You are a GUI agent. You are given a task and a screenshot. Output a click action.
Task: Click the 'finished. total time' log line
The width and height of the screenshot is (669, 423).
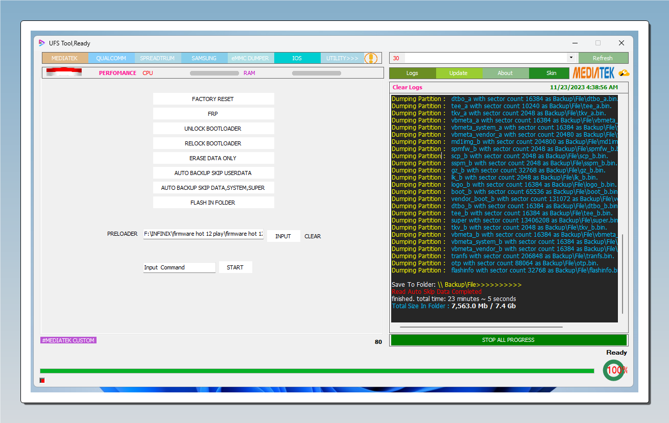coord(454,299)
